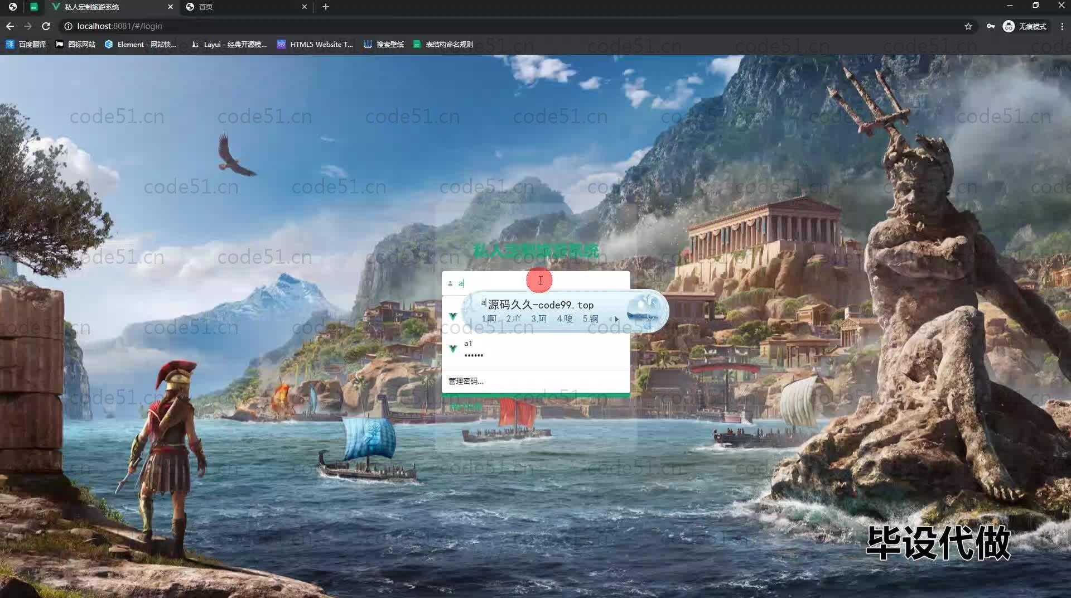
Task: Pick IME candidate 2 吖
Action: (x=514, y=319)
